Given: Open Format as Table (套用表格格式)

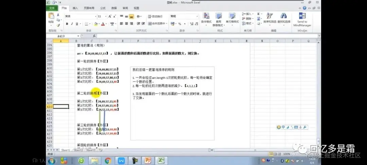Looking at the screenshot, I should pos(218,19).
